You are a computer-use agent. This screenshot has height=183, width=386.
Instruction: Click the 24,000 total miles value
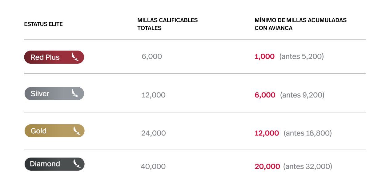coord(153,133)
